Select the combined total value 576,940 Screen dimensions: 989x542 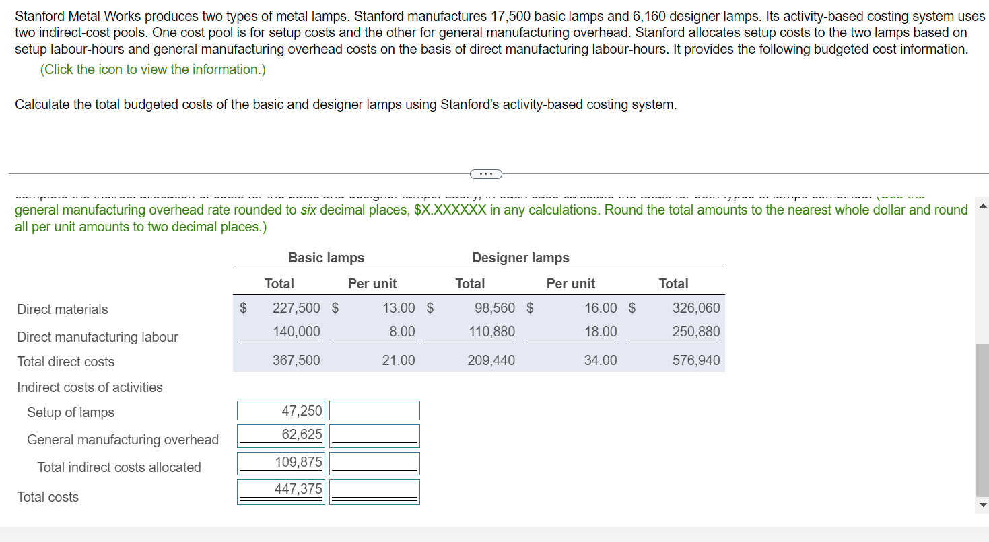click(696, 360)
